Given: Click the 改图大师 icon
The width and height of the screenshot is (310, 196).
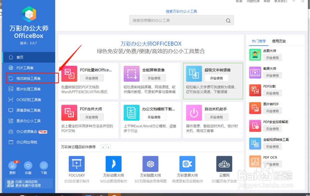Looking at the screenshot, I should [255, 55].
